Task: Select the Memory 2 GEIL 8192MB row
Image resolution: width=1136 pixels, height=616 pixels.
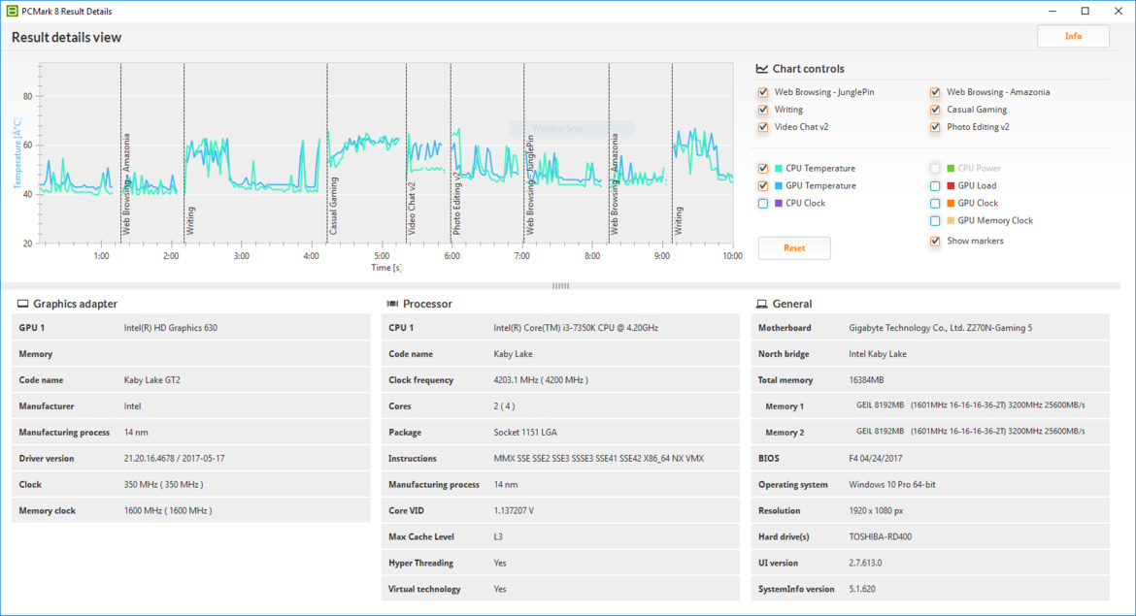Action: [930, 432]
